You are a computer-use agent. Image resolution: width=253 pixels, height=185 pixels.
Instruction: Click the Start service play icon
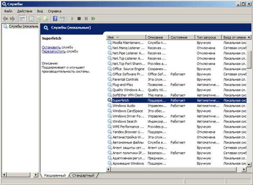[x=72, y=19]
